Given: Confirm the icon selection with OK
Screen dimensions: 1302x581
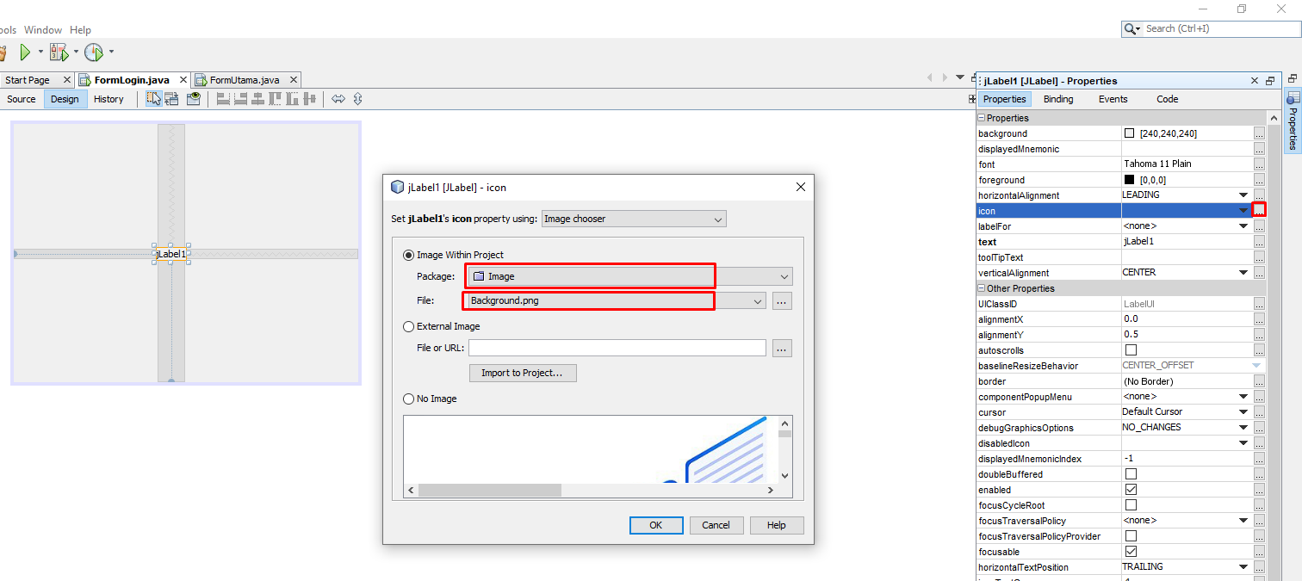Looking at the screenshot, I should [656, 525].
